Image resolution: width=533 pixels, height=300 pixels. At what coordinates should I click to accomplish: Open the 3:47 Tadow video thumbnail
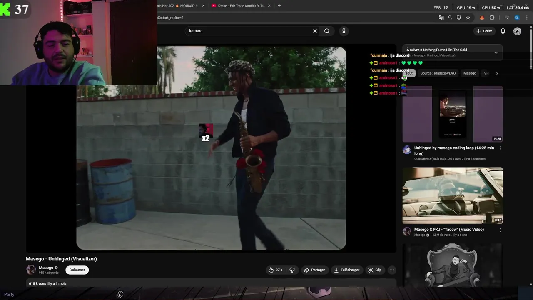click(x=453, y=195)
